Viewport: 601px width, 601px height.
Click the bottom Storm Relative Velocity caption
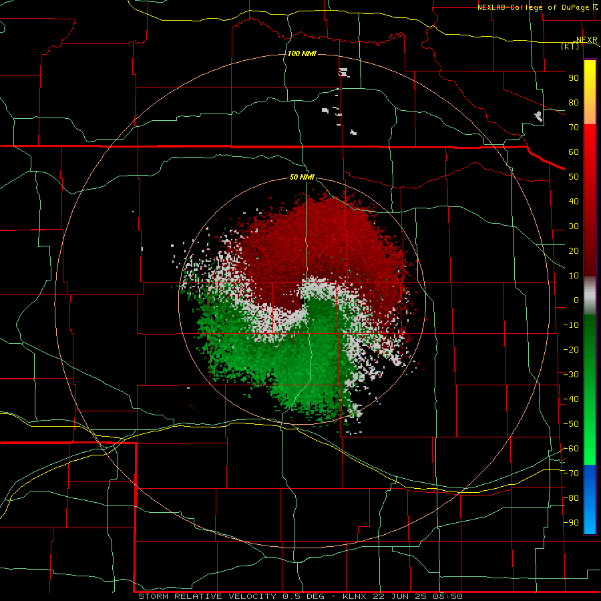300,596
